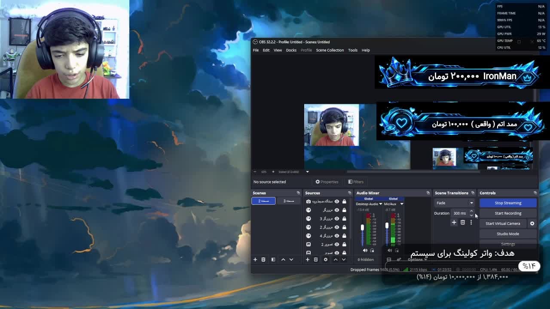Open the View menu
This screenshot has width=550, height=309.
tap(278, 50)
